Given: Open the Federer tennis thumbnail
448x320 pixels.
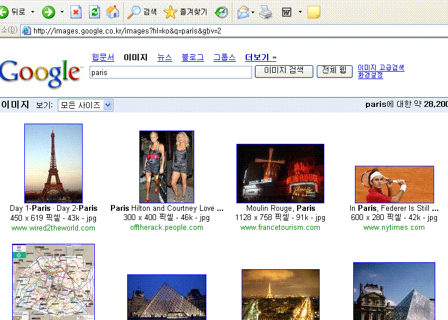Looking at the screenshot, I should pos(394,184).
